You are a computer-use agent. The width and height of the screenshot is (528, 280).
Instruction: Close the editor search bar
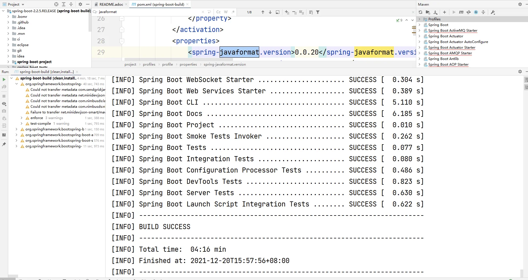pos(413,12)
